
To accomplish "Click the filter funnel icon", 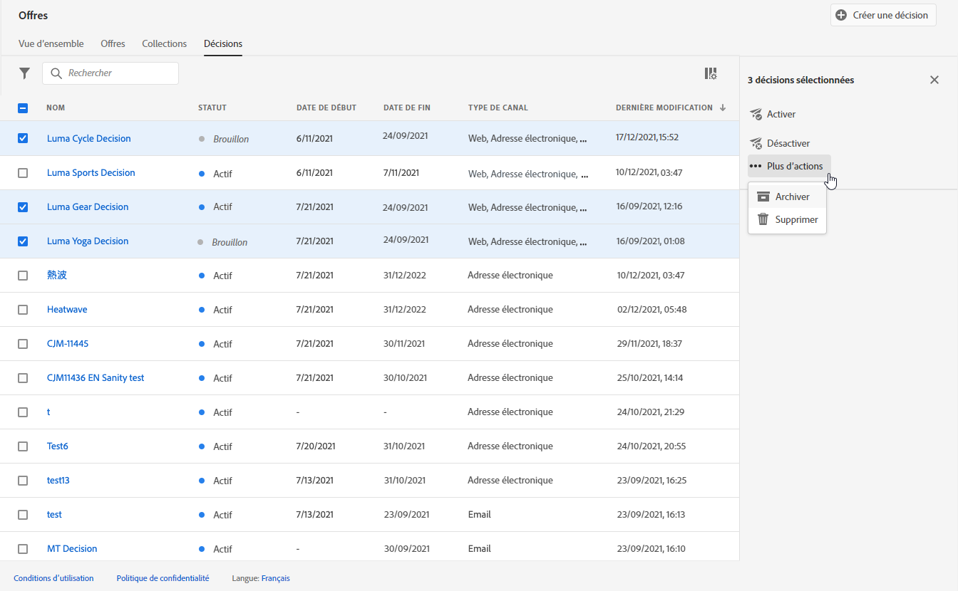I will 25,73.
